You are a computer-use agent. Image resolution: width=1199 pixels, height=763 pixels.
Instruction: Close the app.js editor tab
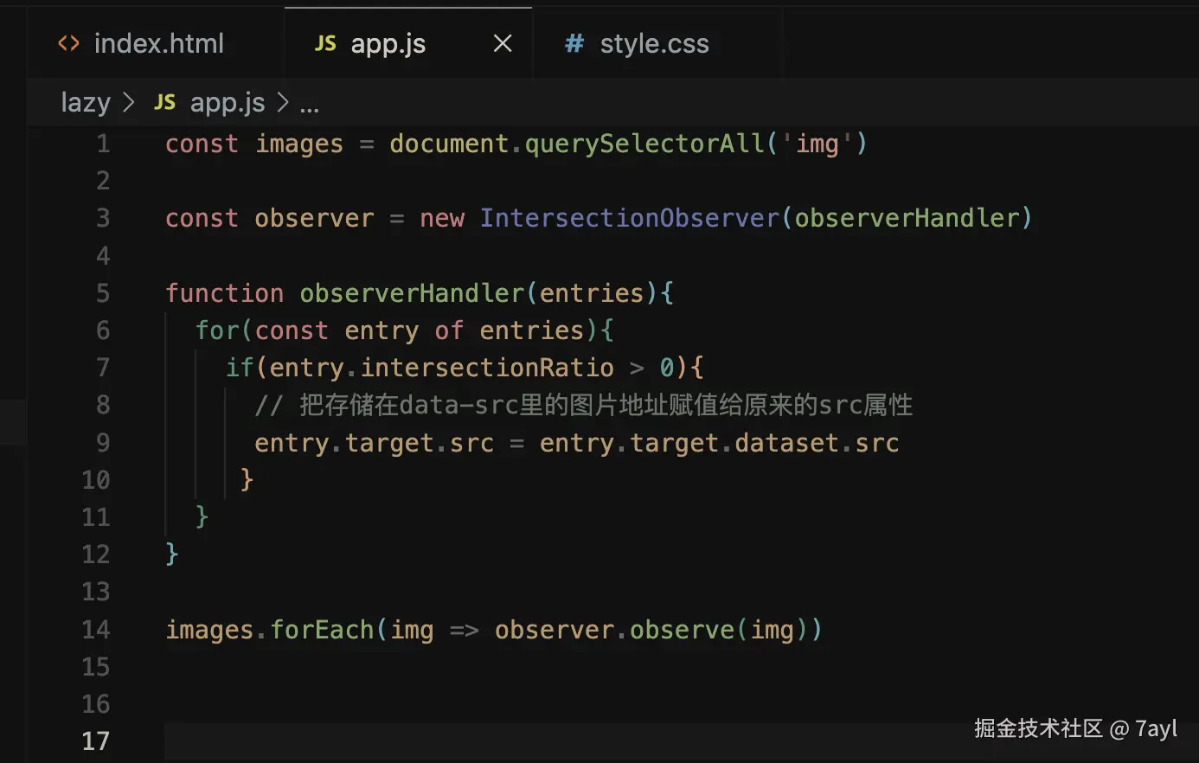[503, 43]
